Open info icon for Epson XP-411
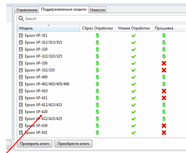 pos(21,98)
